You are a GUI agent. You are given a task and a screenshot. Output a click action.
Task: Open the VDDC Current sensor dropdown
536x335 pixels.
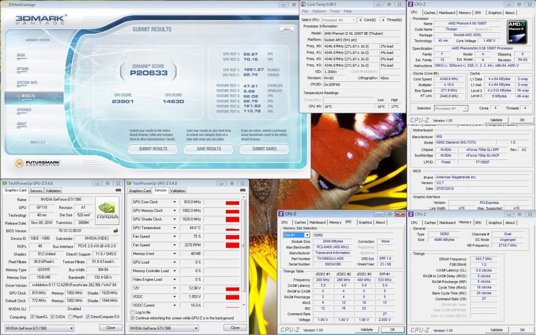[175, 305]
